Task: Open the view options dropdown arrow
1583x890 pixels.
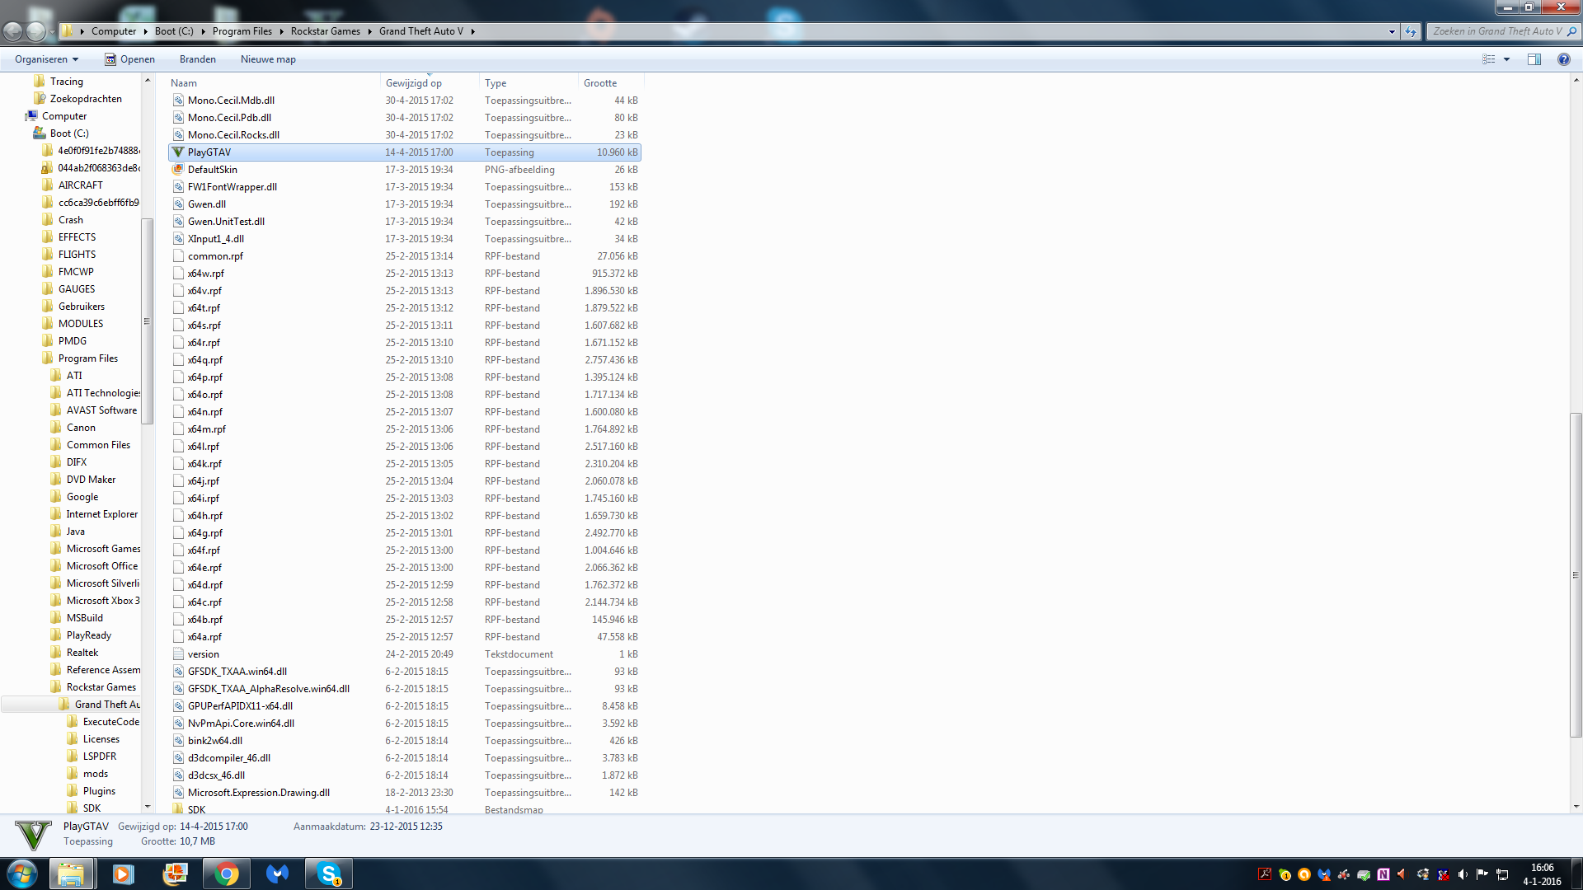Action: 1506,59
